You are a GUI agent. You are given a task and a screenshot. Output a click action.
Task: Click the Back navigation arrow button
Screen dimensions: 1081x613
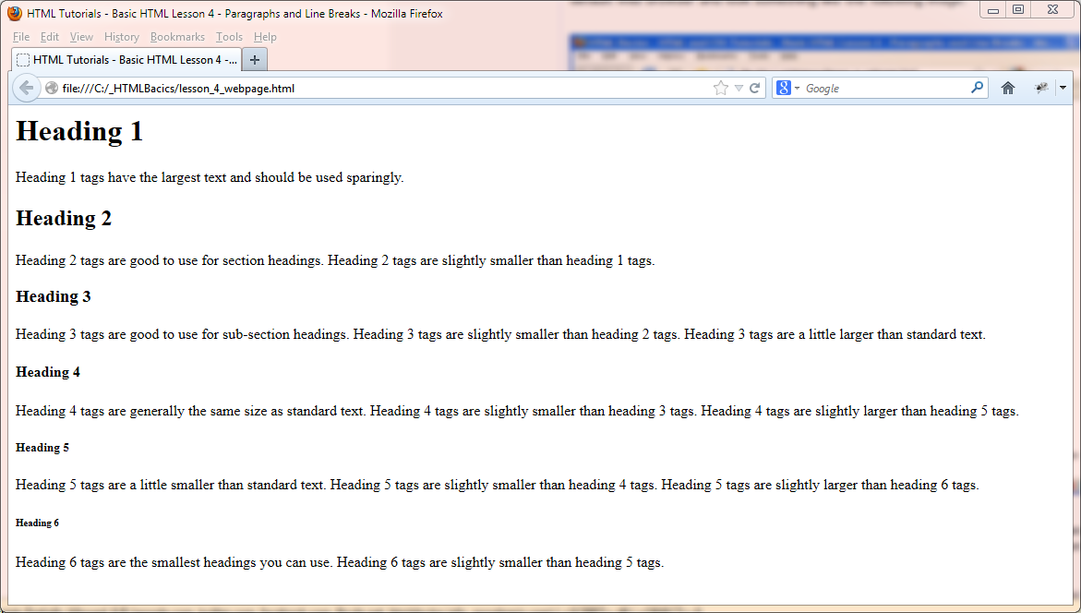click(26, 88)
